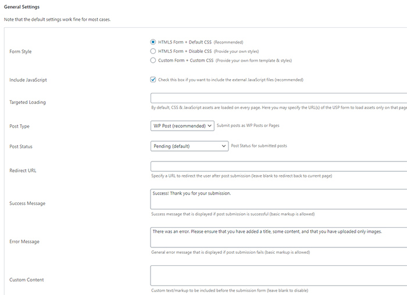Click the empty Custom Content textarea

pyautogui.click(x=279, y=276)
